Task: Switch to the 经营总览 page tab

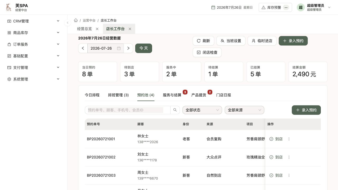Action: (84, 29)
